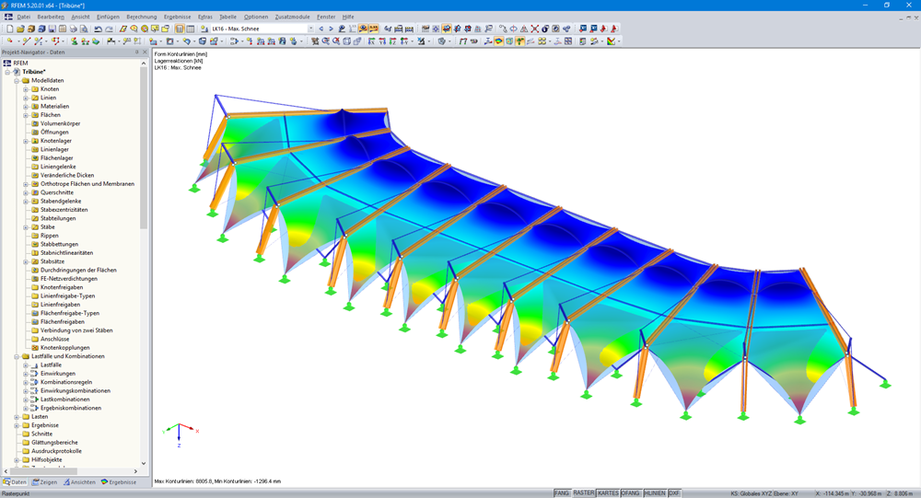Image resolution: width=921 pixels, height=498 pixels.
Task: Expand the Stäbe tree node
Action: tap(26, 226)
